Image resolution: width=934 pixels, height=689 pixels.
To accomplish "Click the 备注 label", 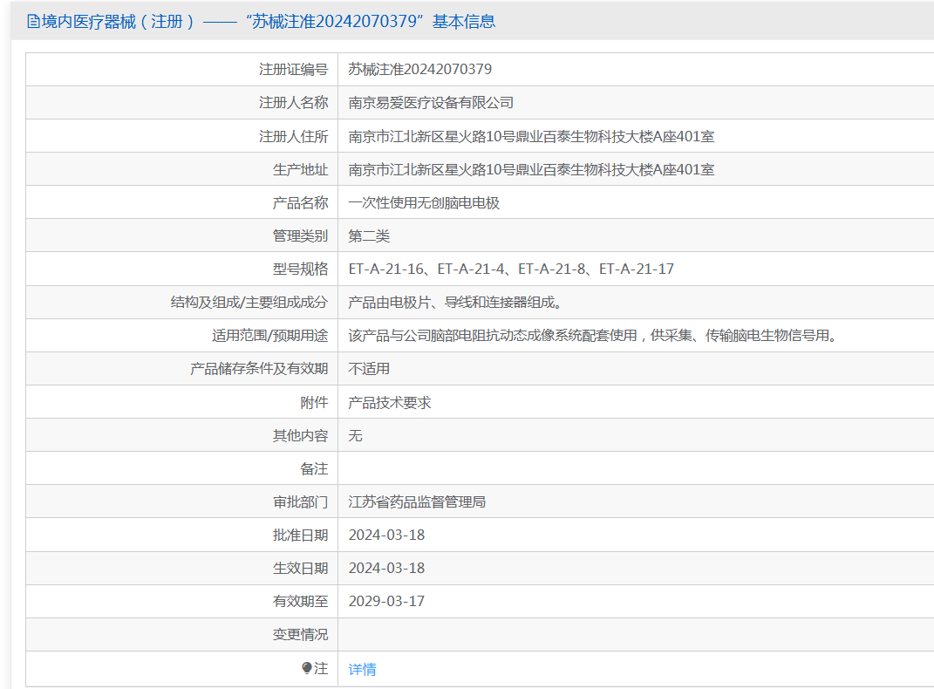I will click(x=314, y=468).
